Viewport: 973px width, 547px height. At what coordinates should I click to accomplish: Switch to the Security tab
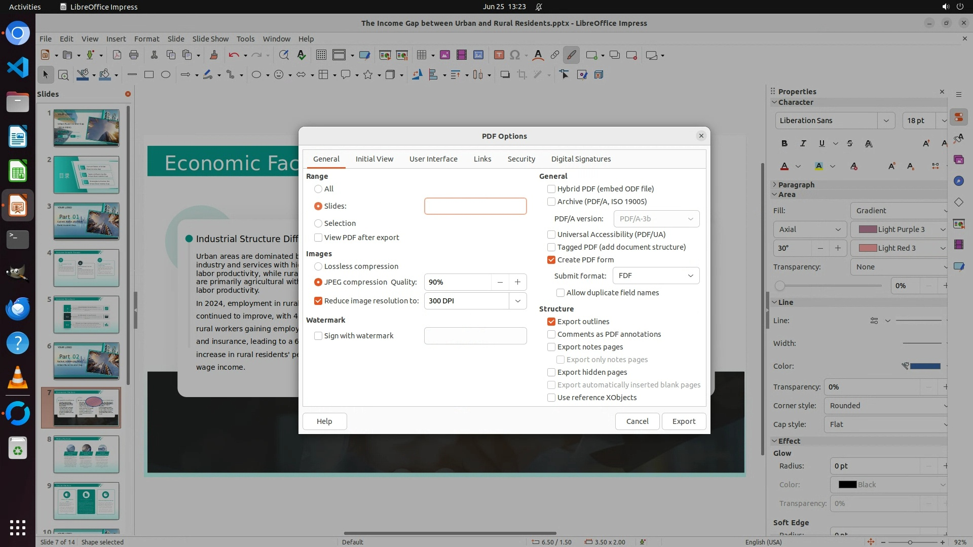[x=521, y=159]
